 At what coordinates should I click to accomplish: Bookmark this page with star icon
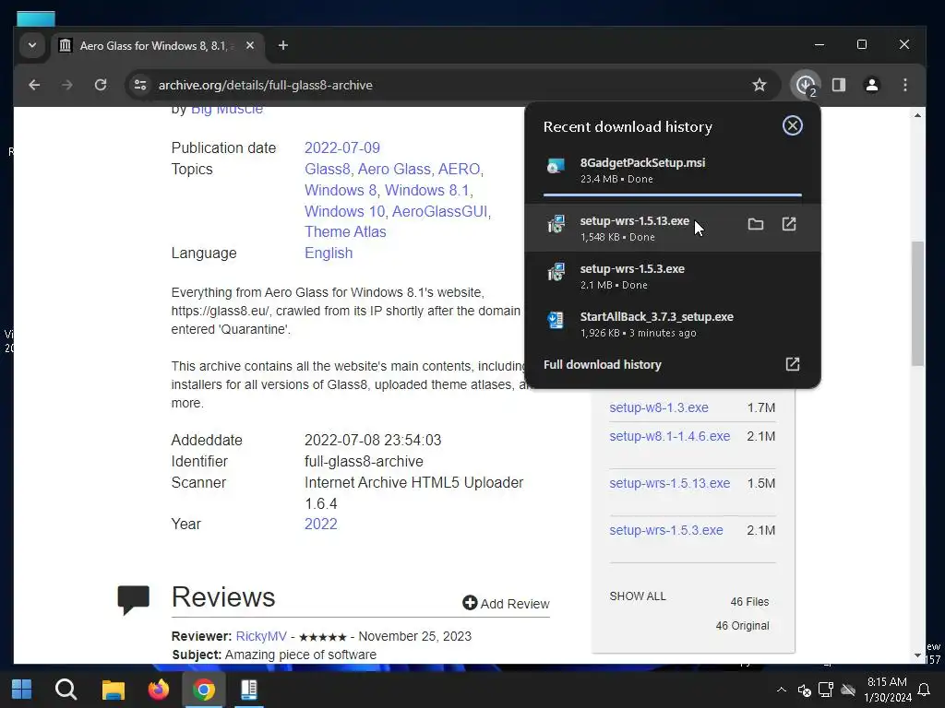point(760,85)
